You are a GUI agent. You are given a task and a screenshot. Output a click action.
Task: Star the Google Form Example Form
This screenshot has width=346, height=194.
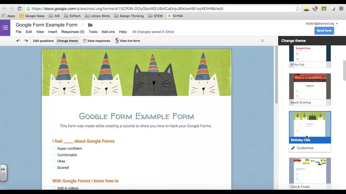click(83, 25)
